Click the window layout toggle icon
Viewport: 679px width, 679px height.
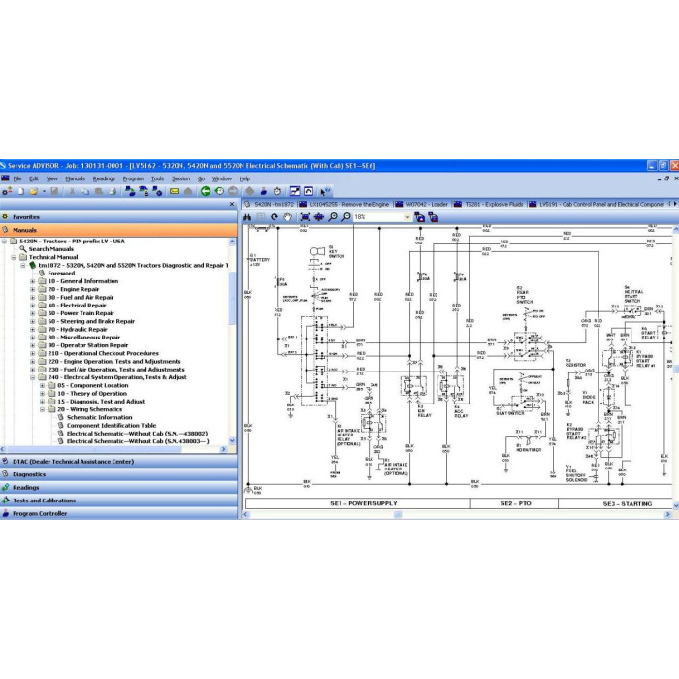point(295,191)
